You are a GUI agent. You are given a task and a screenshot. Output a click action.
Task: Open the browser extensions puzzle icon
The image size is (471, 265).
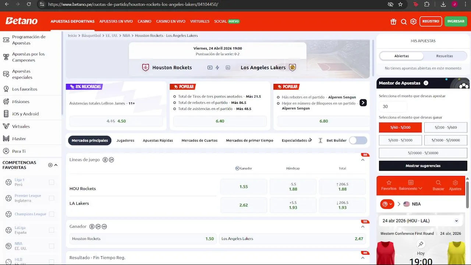click(427, 4)
